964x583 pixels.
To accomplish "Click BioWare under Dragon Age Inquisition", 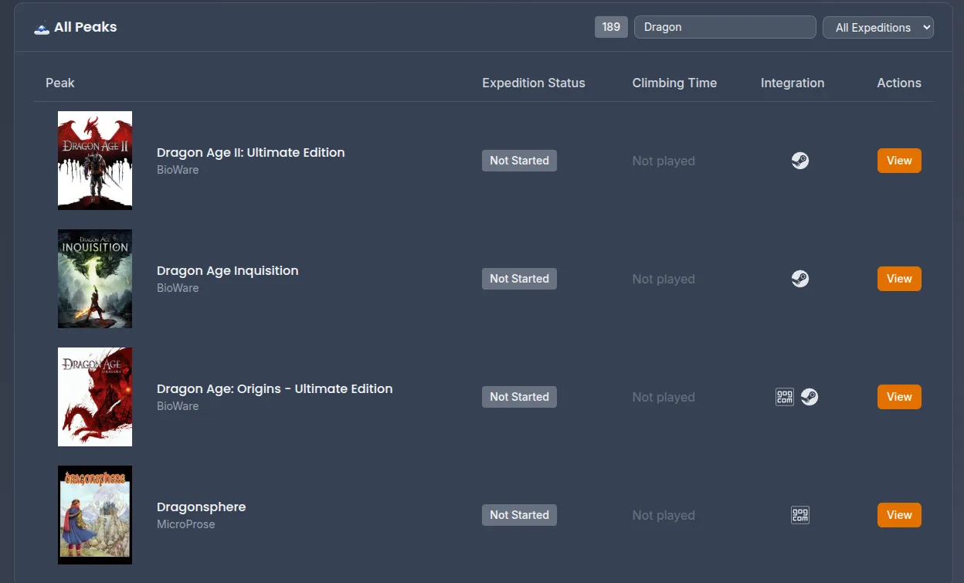I will [178, 288].
